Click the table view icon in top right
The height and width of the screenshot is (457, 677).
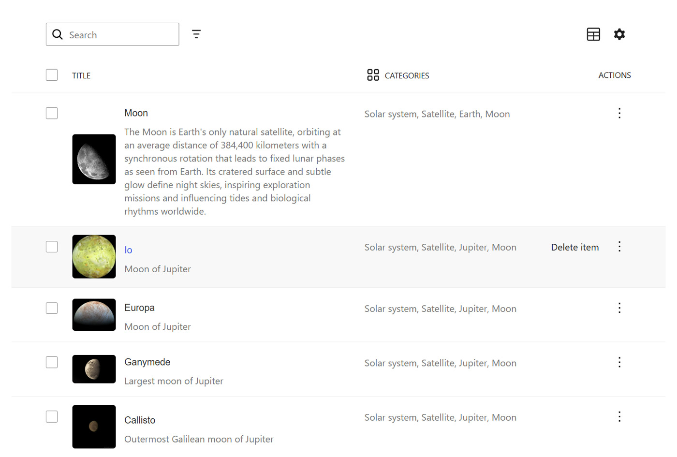[x=593, y=34]
